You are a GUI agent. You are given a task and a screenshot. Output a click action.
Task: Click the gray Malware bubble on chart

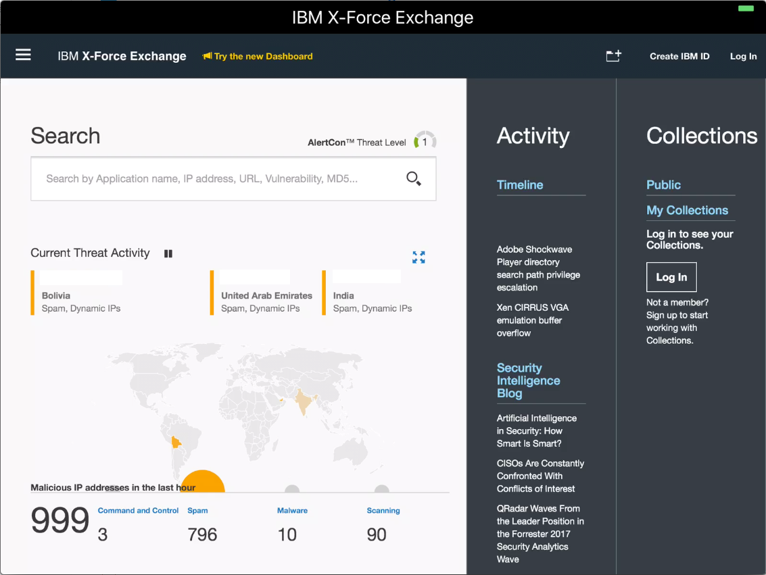pos(291,489)
